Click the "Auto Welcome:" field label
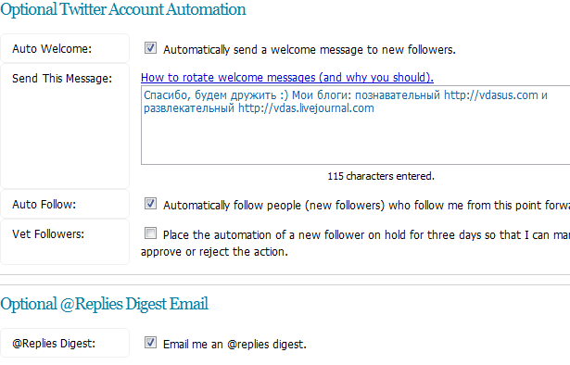 [x=52, y=49]
